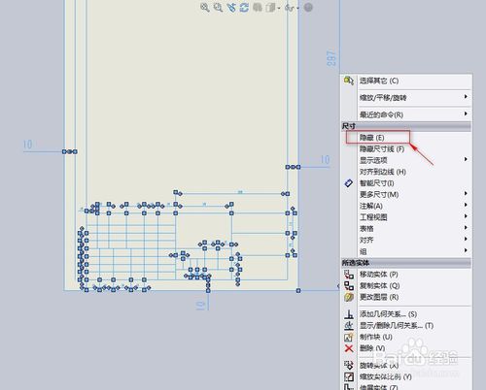Click the Zoom to Fit magnifier icon
This screenshot has width=486, height=390.
pos(205,8)
